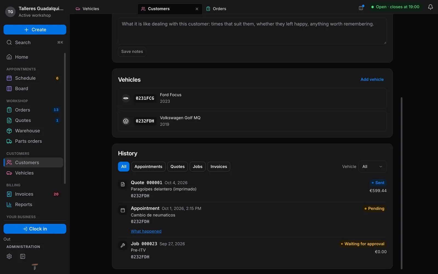Click calendar icon beside Appointment entry
The width and height of the screenshot is (438, 274).
pos(123,210)
